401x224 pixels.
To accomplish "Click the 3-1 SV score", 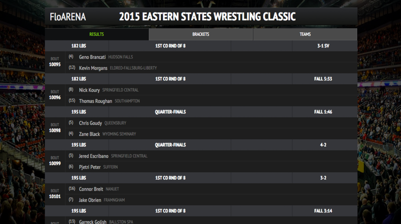I will (x=323, y=46).
